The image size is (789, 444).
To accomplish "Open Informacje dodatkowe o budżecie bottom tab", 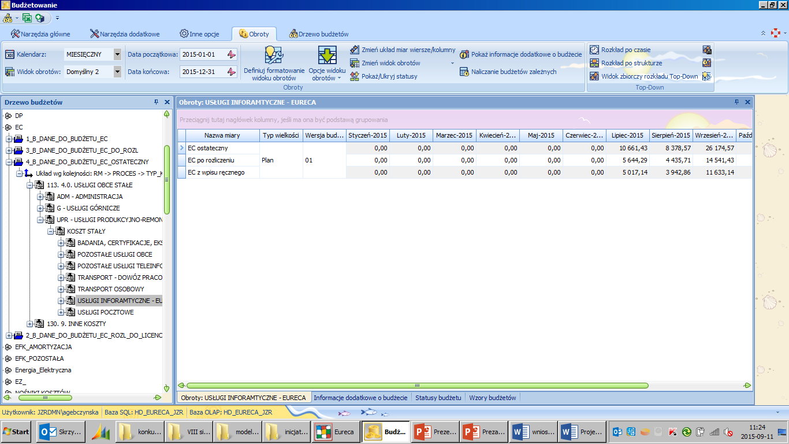I will 360,398.
